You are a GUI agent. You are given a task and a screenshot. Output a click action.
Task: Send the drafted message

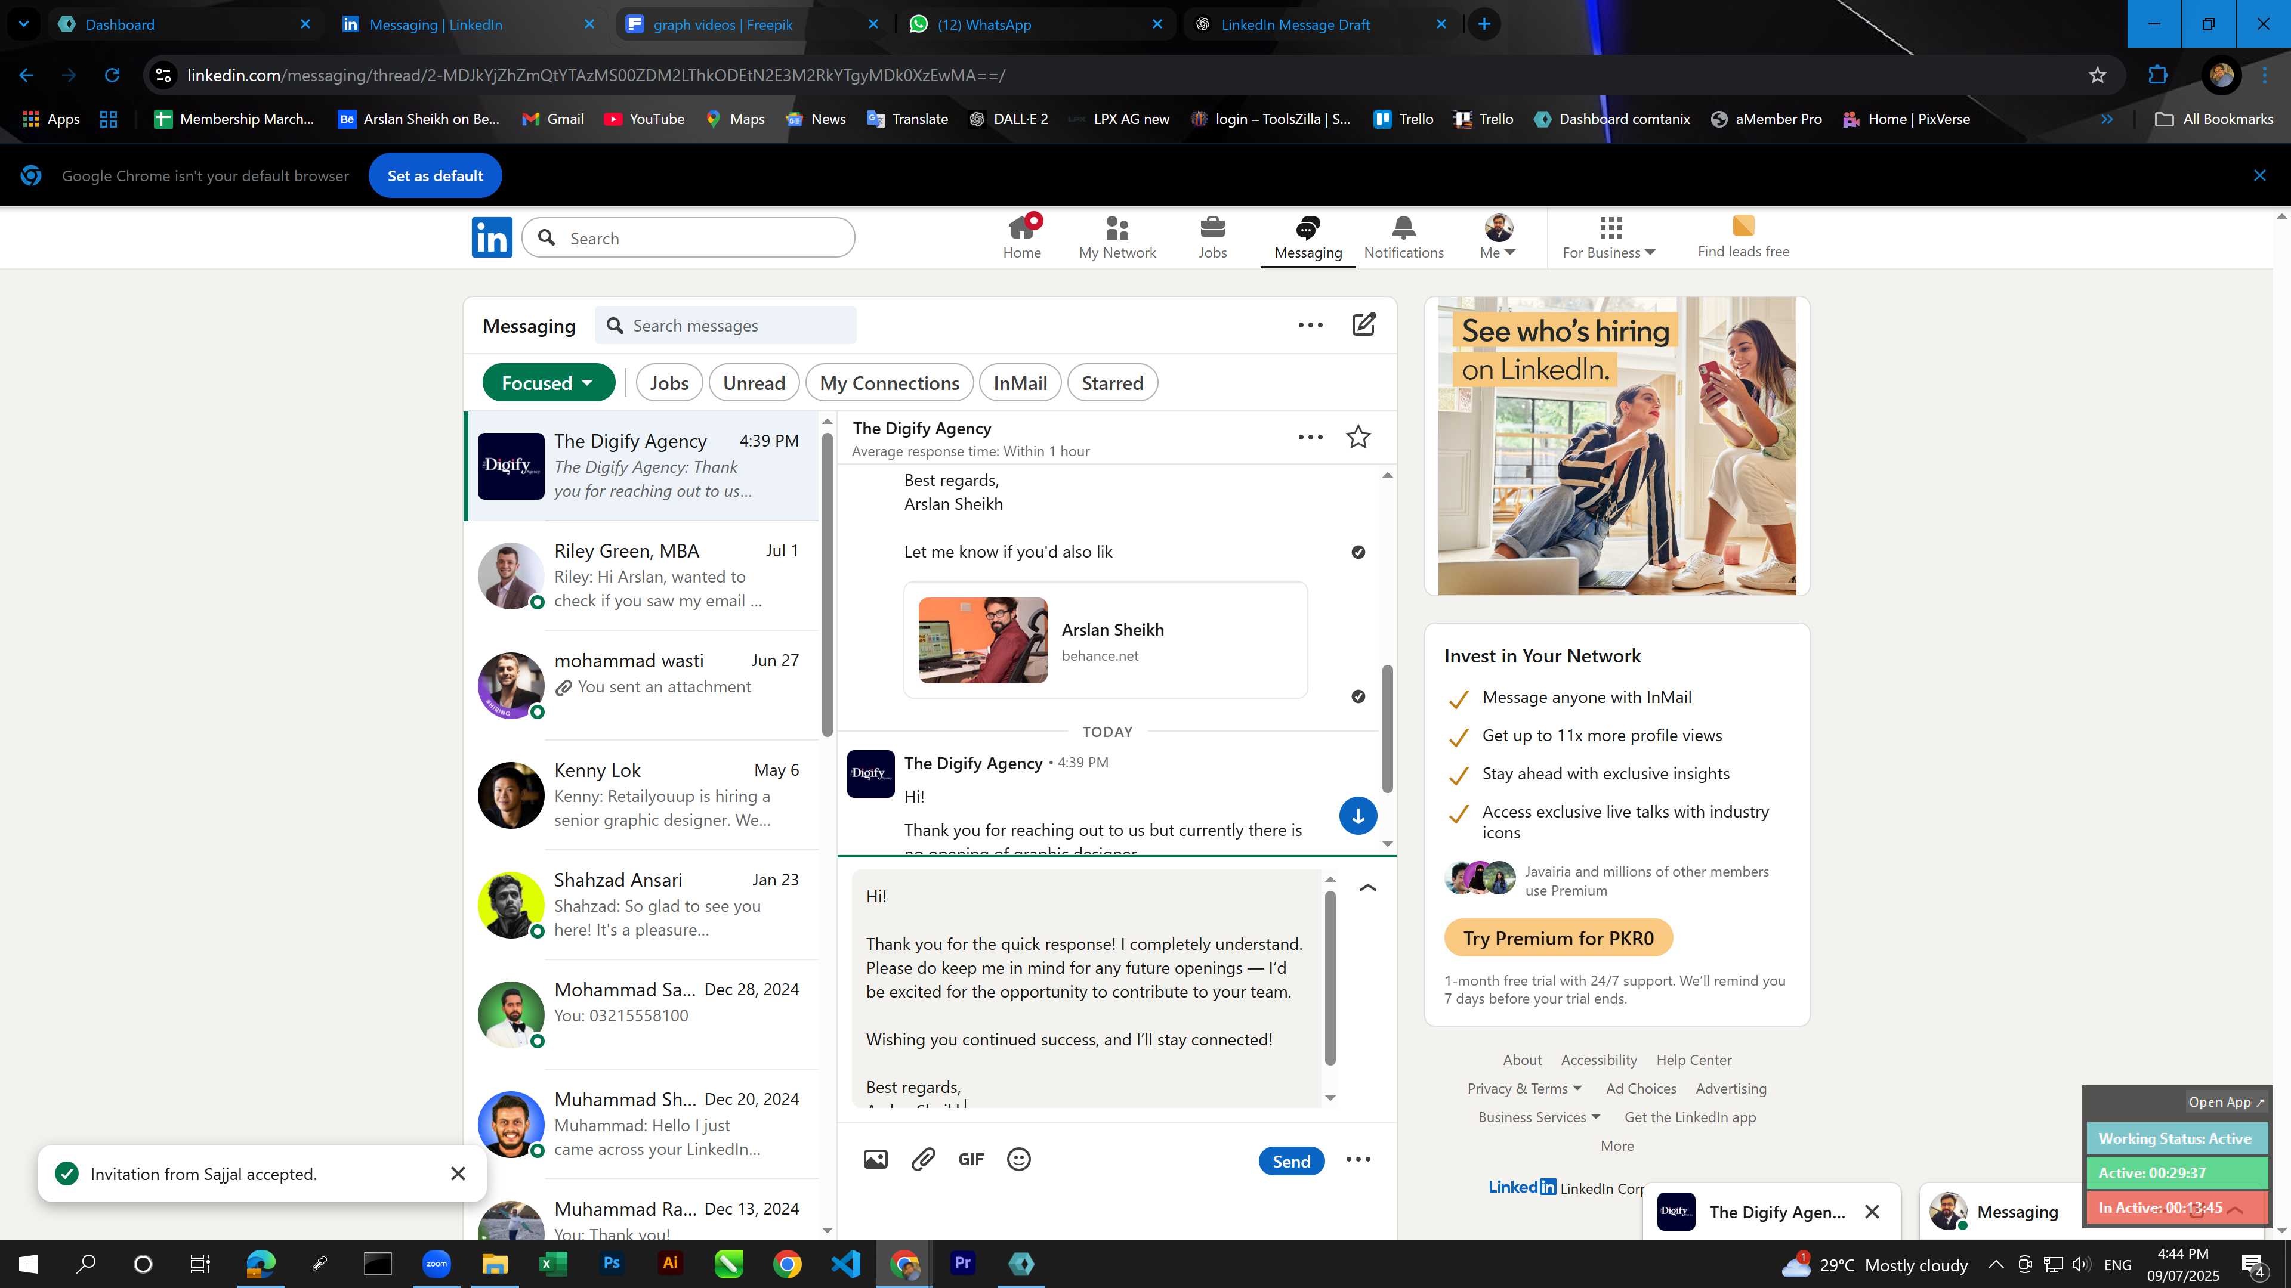coord(1291,1161)
